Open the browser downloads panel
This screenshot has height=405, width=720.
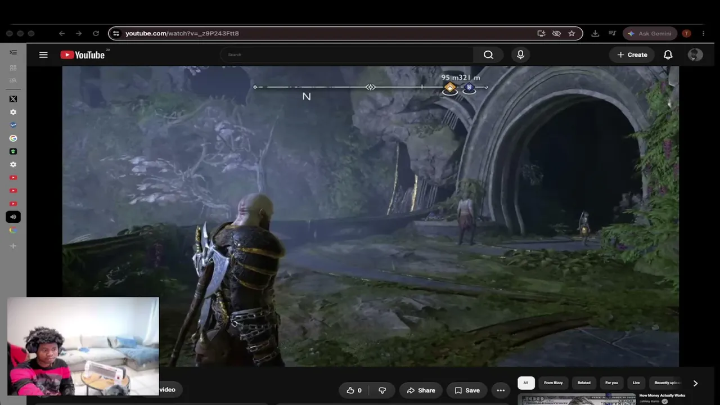595,34
